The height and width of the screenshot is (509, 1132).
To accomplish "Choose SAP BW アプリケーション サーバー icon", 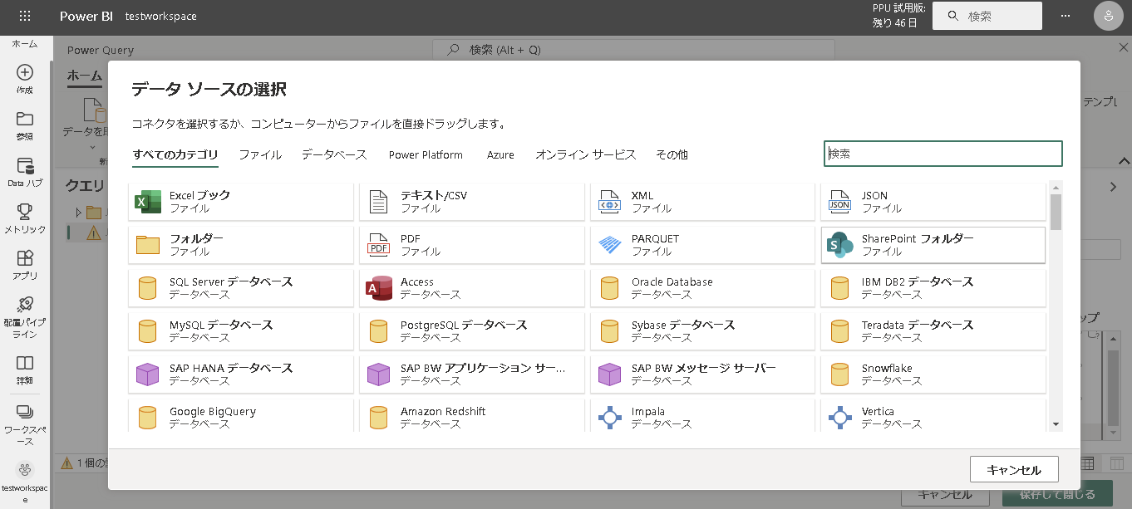I will pyautogui.click(x=378, y=374).
